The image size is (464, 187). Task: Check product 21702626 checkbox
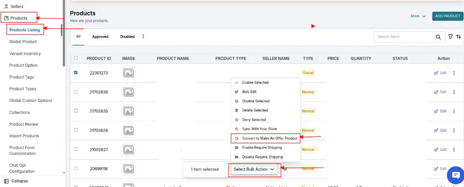76,130
